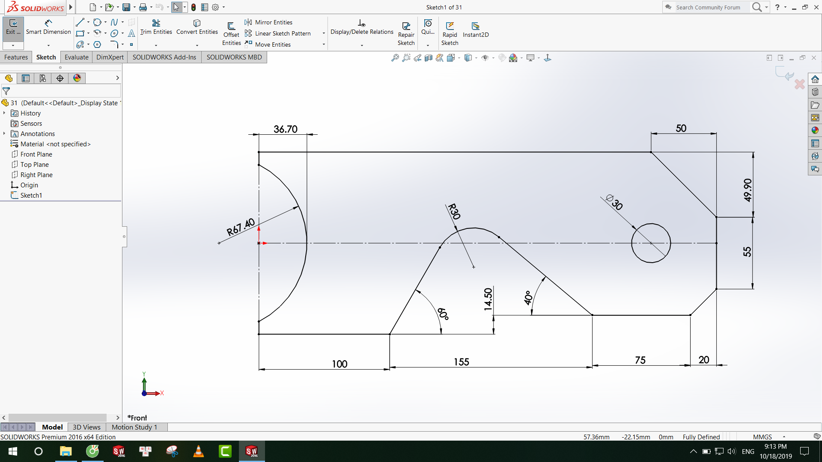Select the Corner Rectangle tool
This screenshot has width=822, height=462.
pyautogui.click(x=80, y=33)
